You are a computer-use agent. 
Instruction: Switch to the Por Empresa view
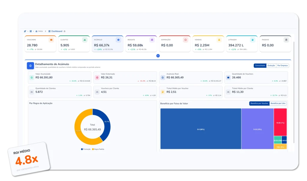tap(282, 66)
